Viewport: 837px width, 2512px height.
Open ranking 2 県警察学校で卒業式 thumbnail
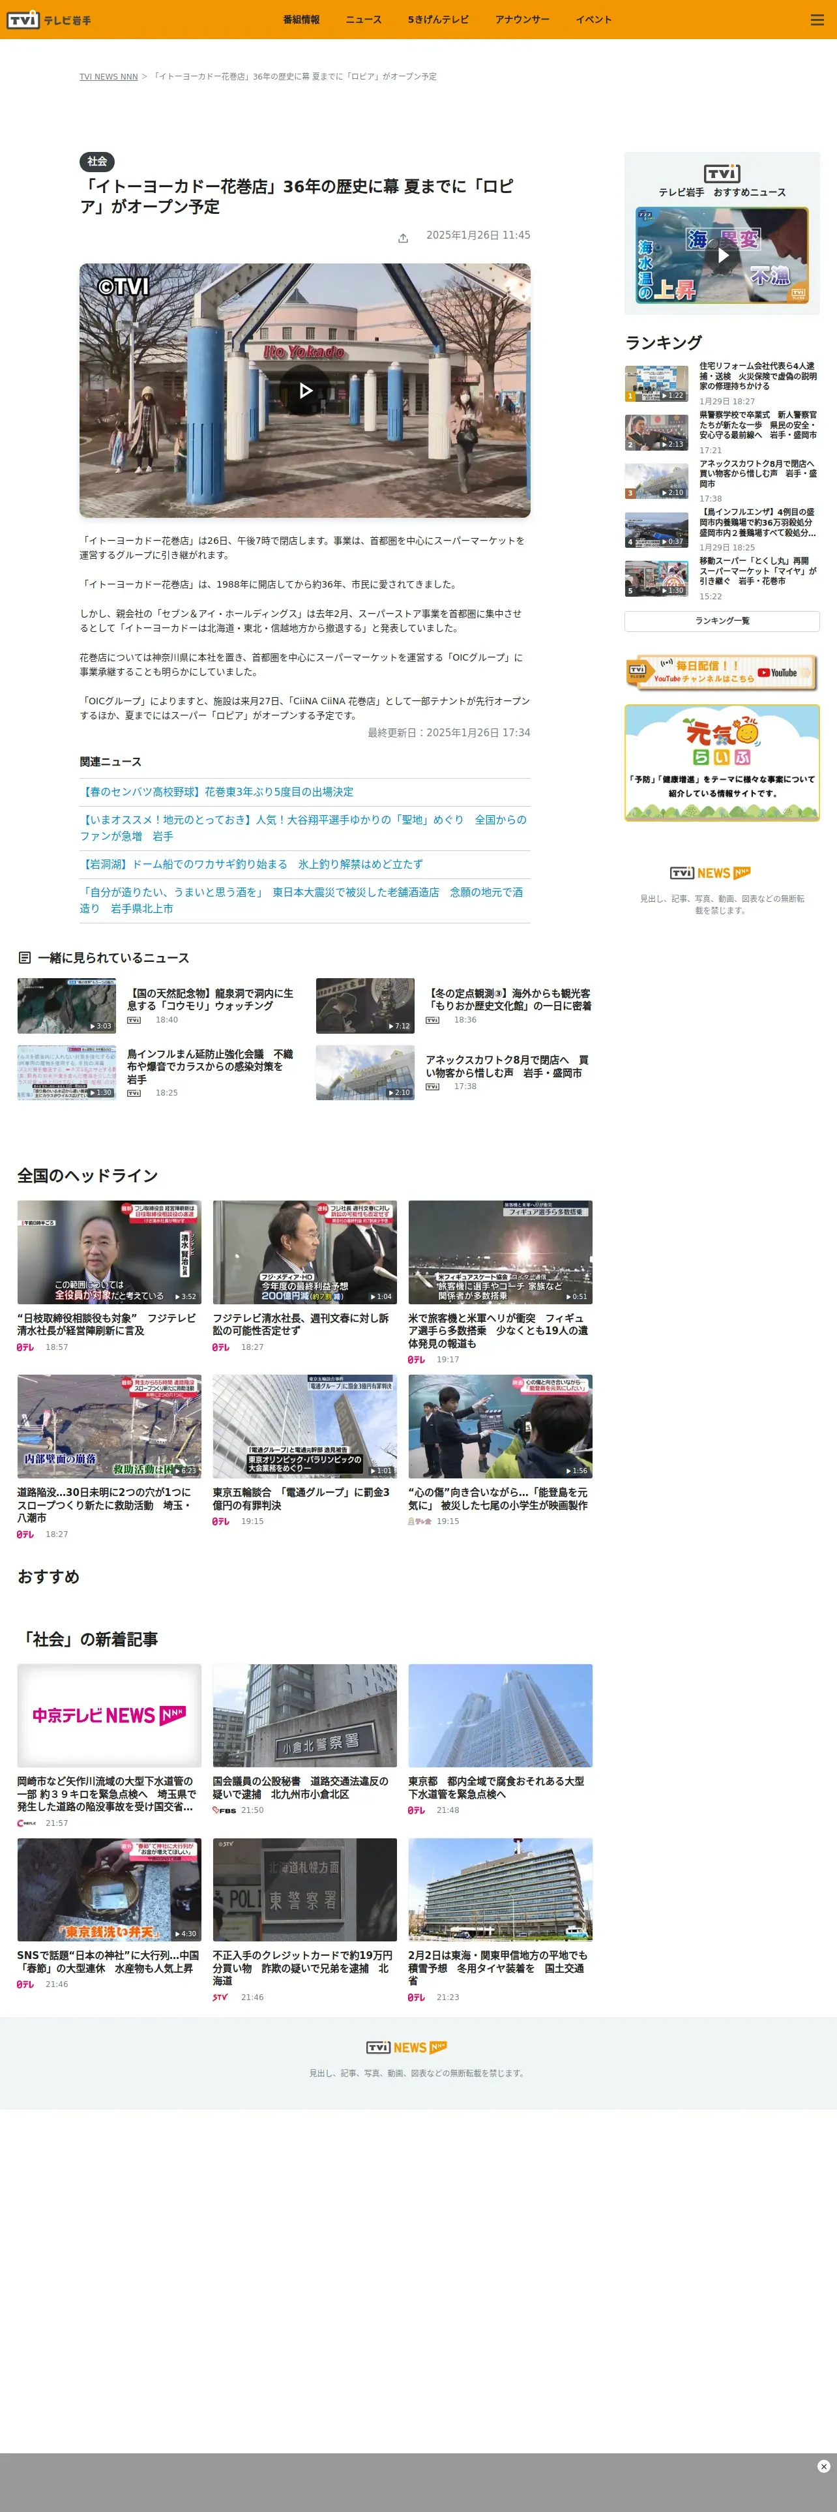[656, 432]
